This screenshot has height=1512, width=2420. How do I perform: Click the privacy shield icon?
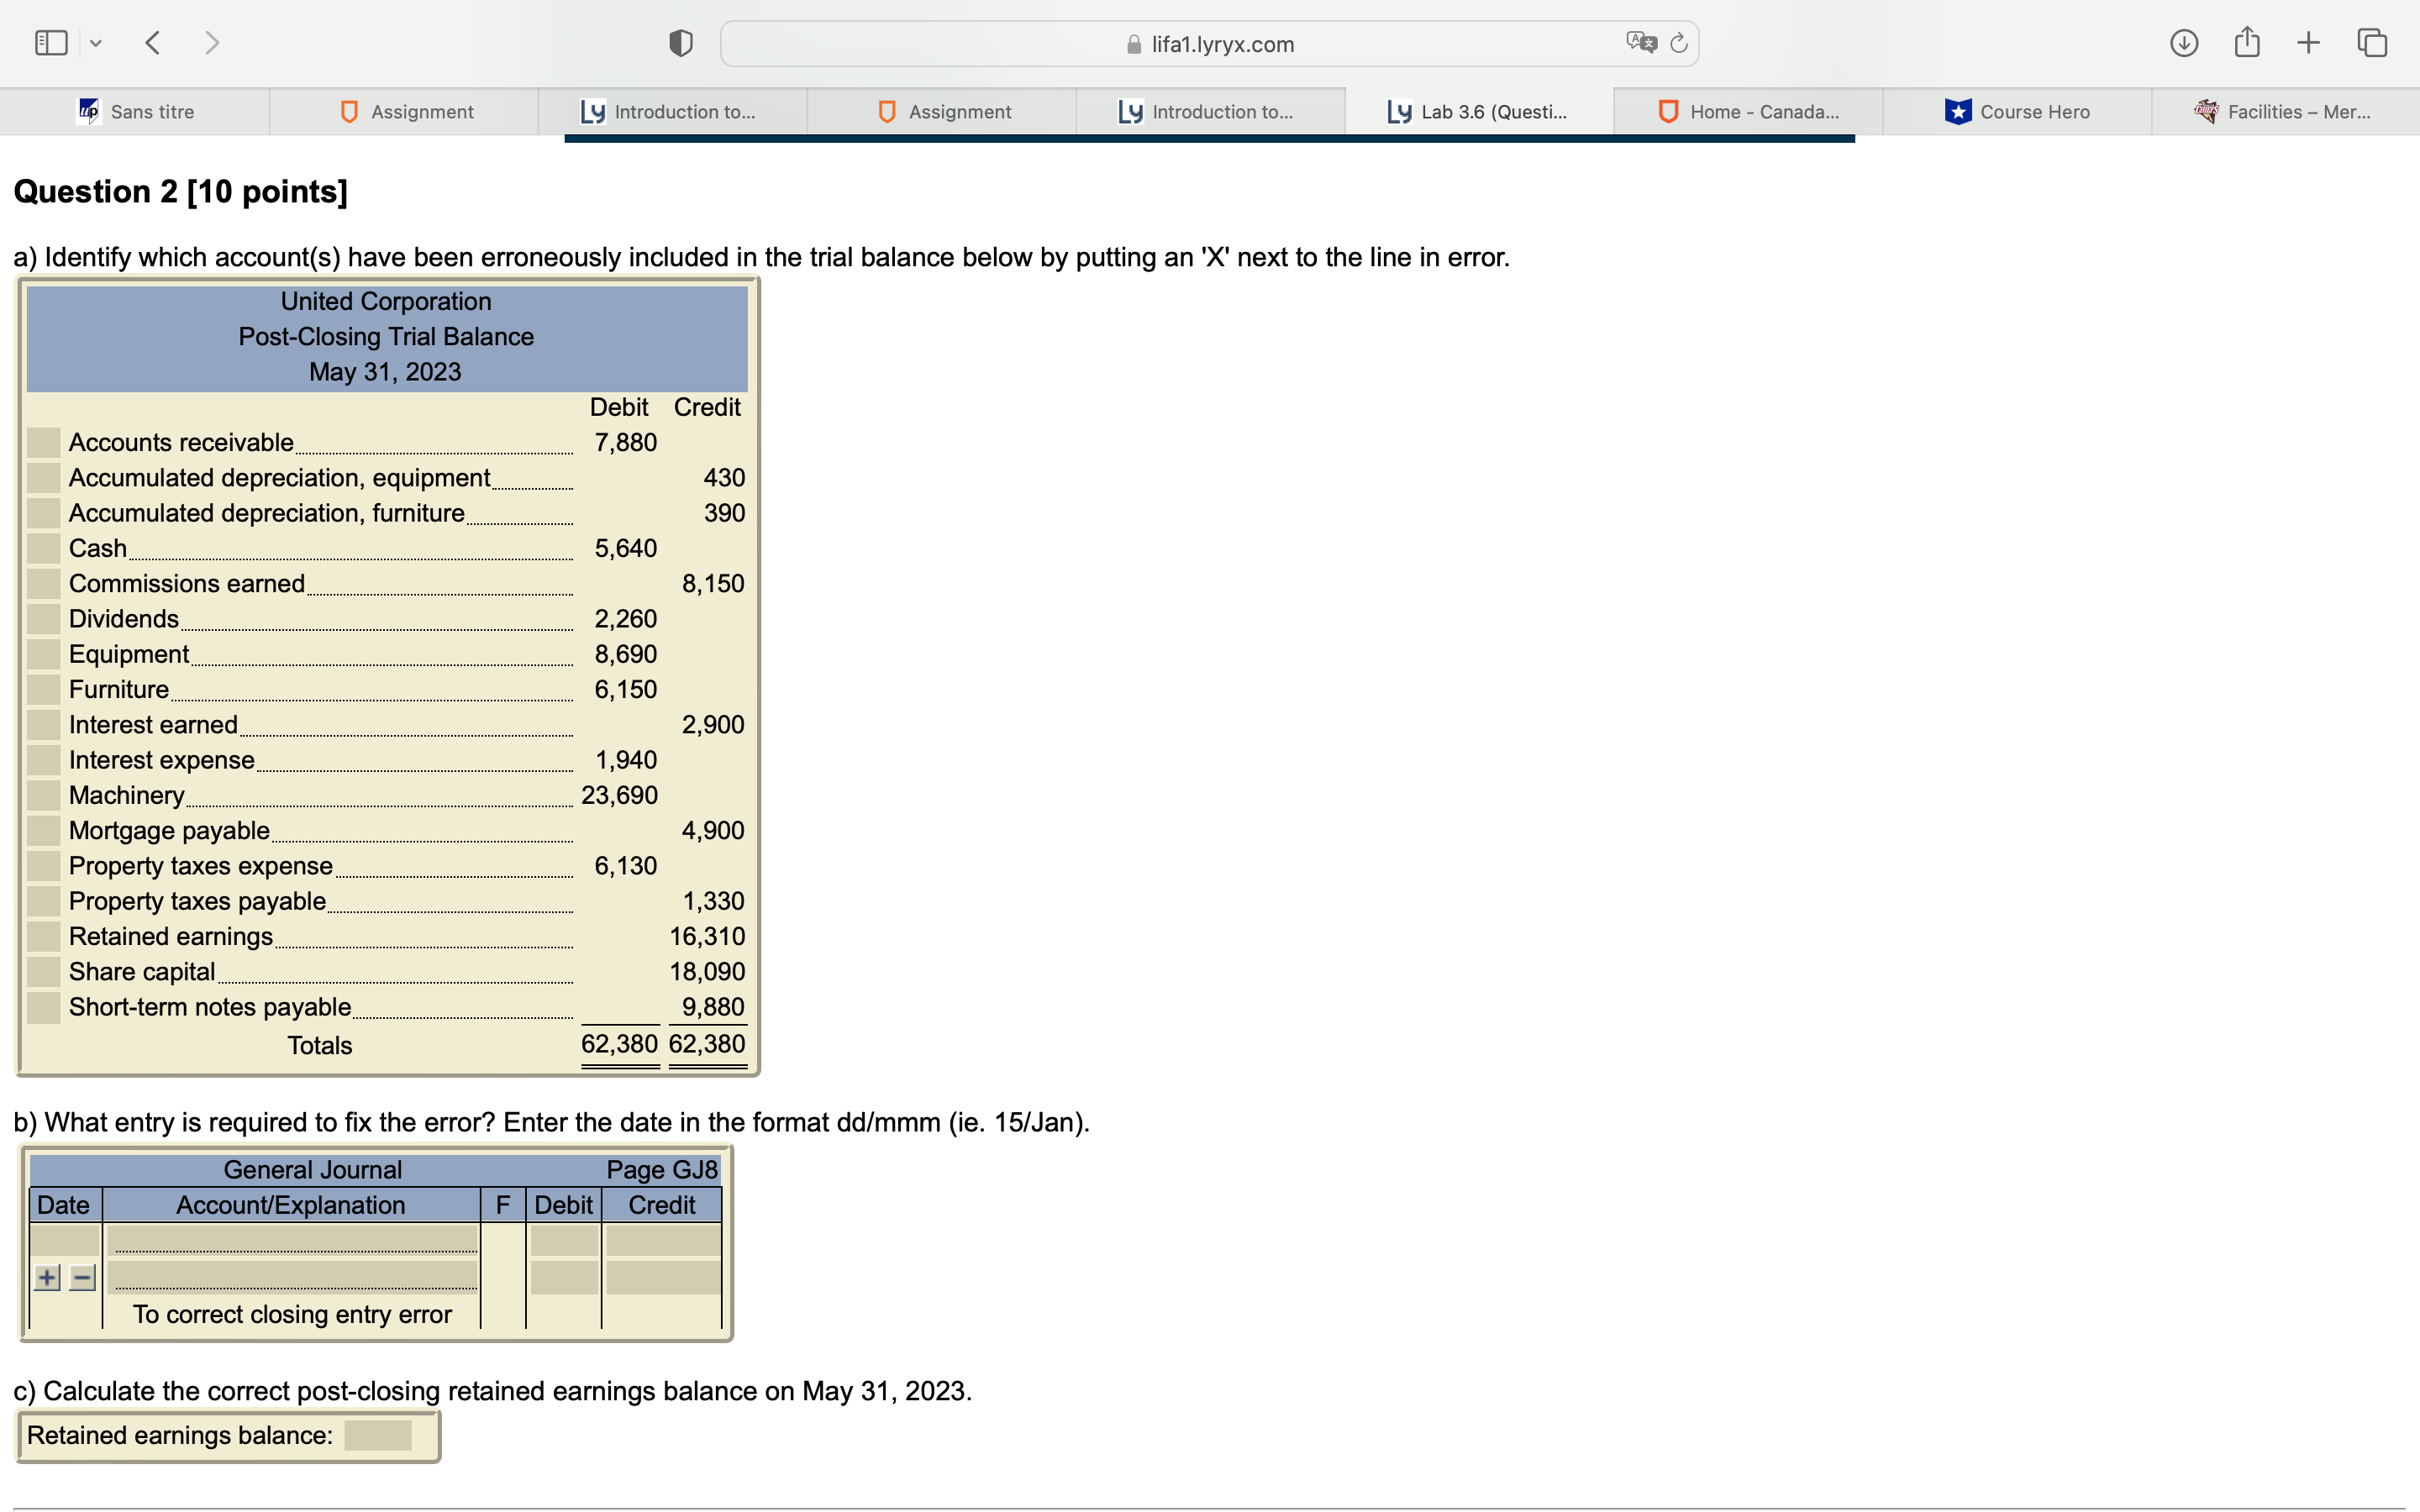click(x=681, y=43)
